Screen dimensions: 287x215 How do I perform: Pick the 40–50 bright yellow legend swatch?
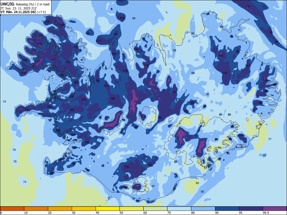[x=108, y=209]
